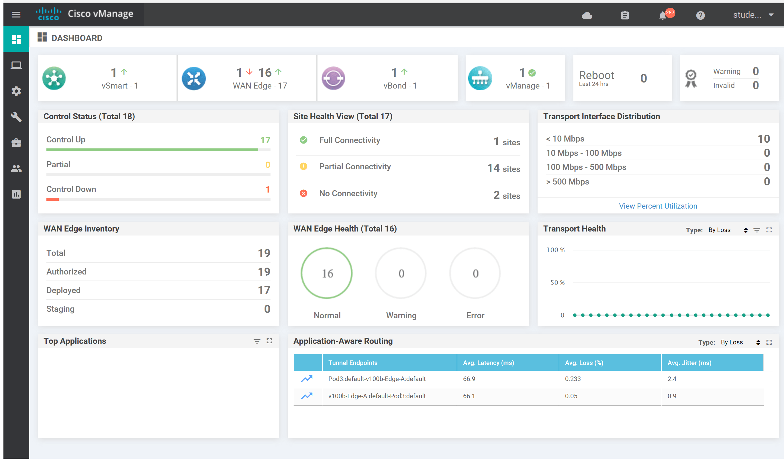Open the tasks clipboard icon

[x=625, y=15]
